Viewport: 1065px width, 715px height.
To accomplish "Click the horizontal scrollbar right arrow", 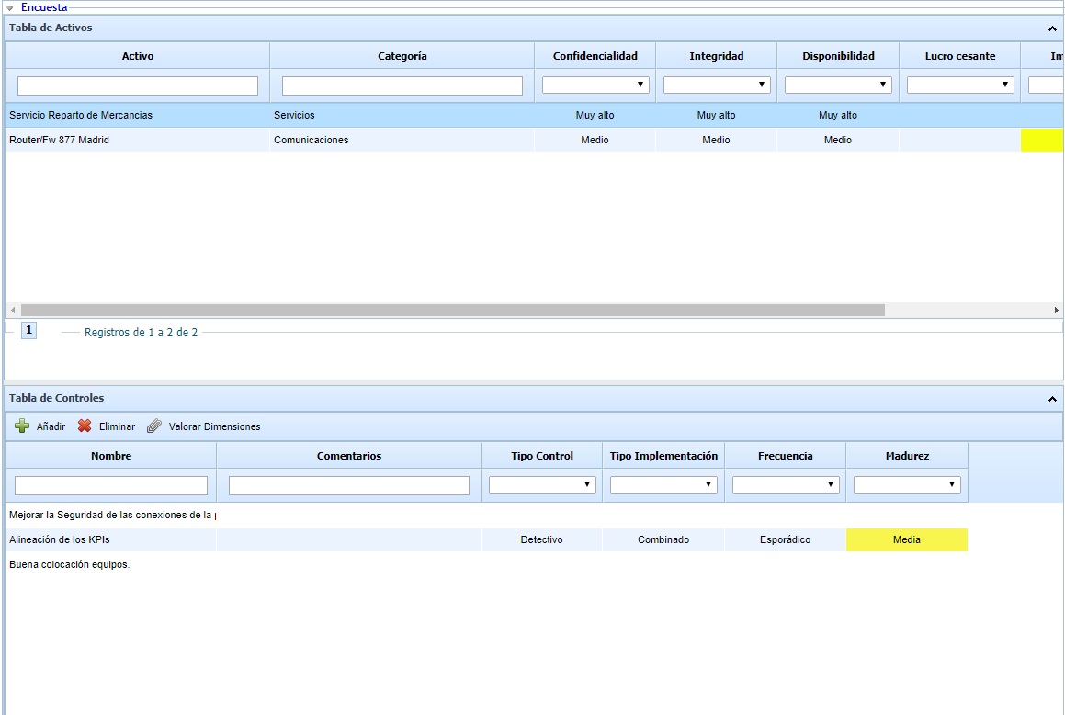I will (x=1057, y=311).
